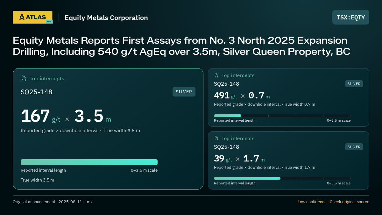Click 'True width 3.5 m' below the large bar

37,180
